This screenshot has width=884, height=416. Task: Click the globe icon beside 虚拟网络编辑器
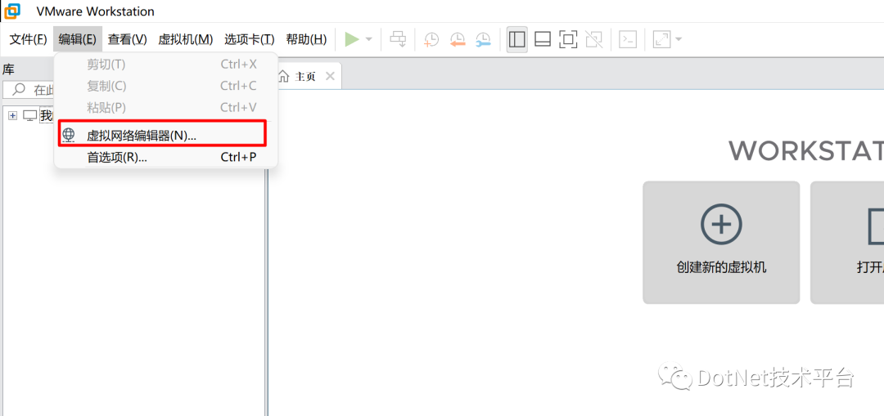pyautogui.click(x=68, y=135)
